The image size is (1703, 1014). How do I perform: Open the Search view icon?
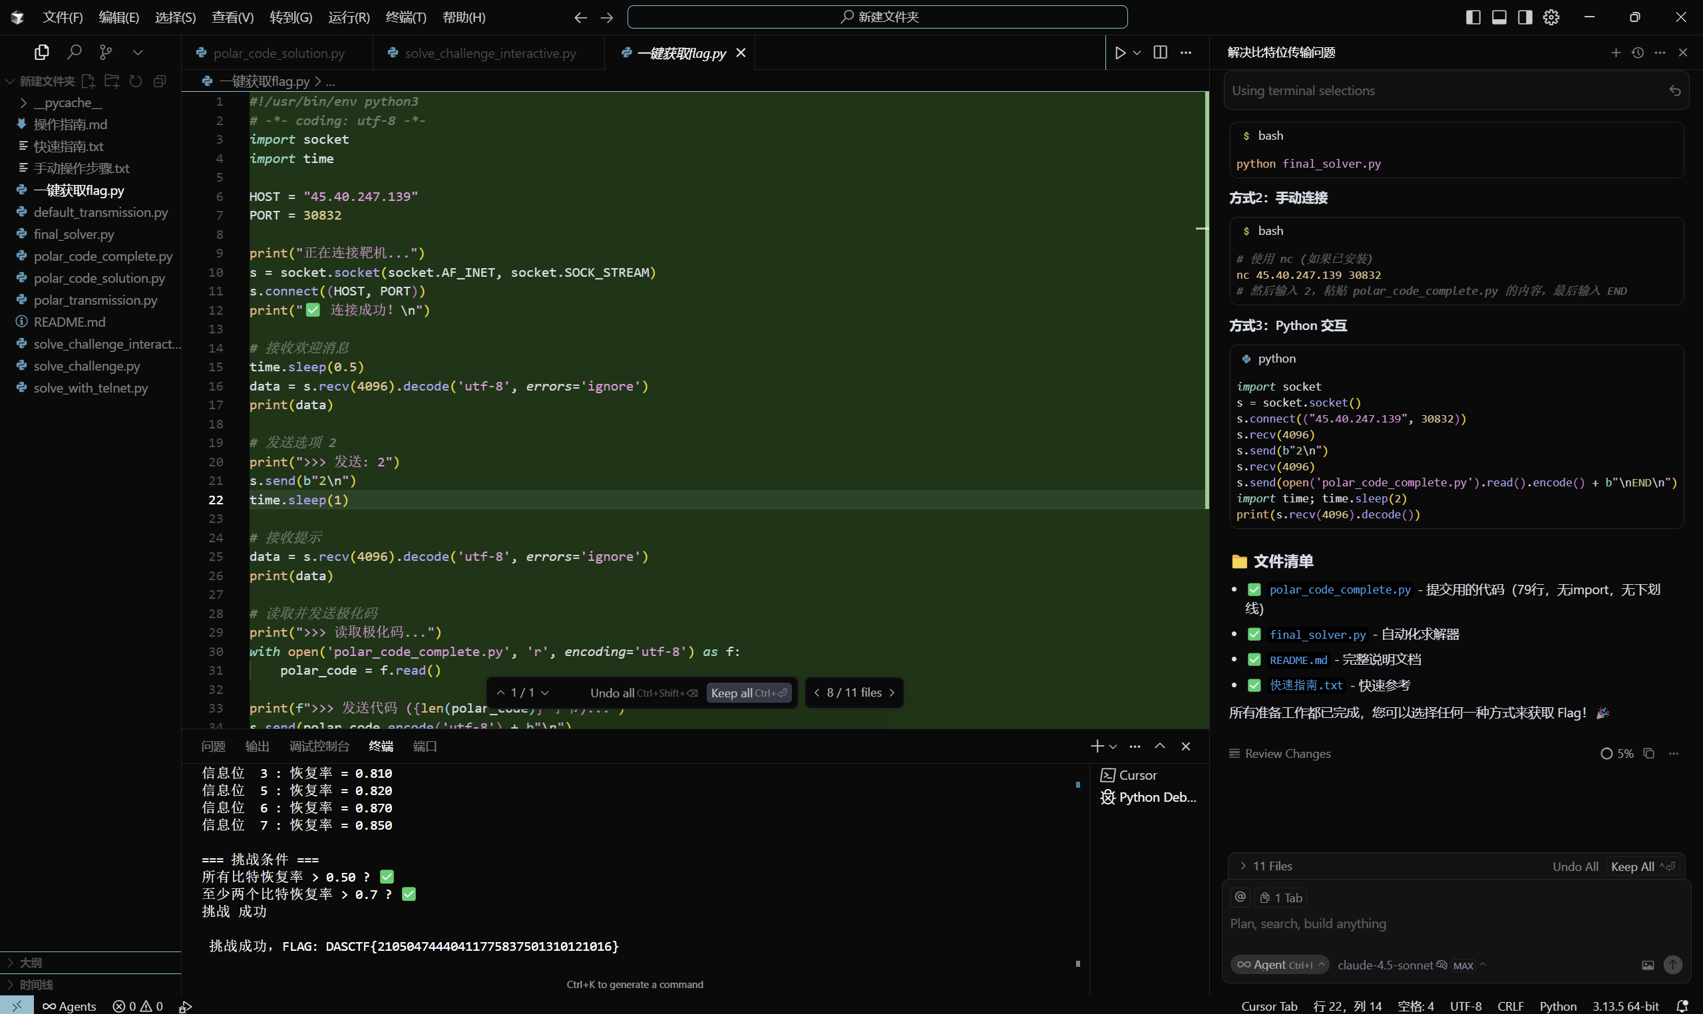tap(74, 52)
